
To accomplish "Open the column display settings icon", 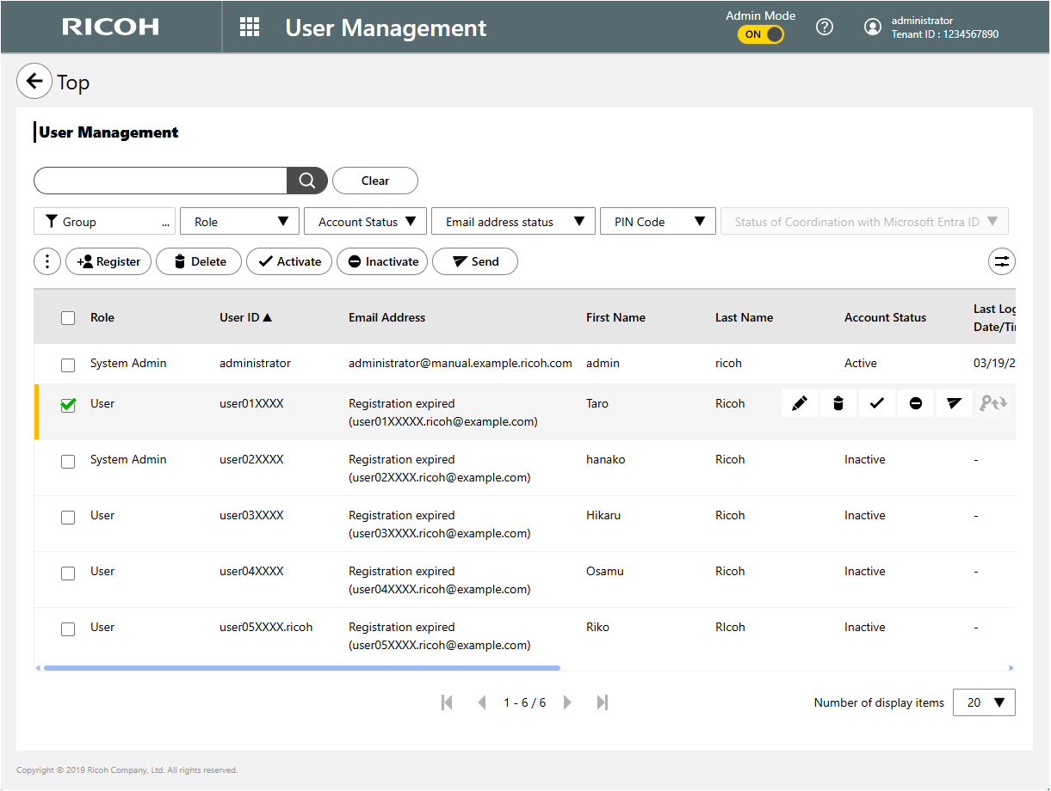I will click(x=1002, y=262).
